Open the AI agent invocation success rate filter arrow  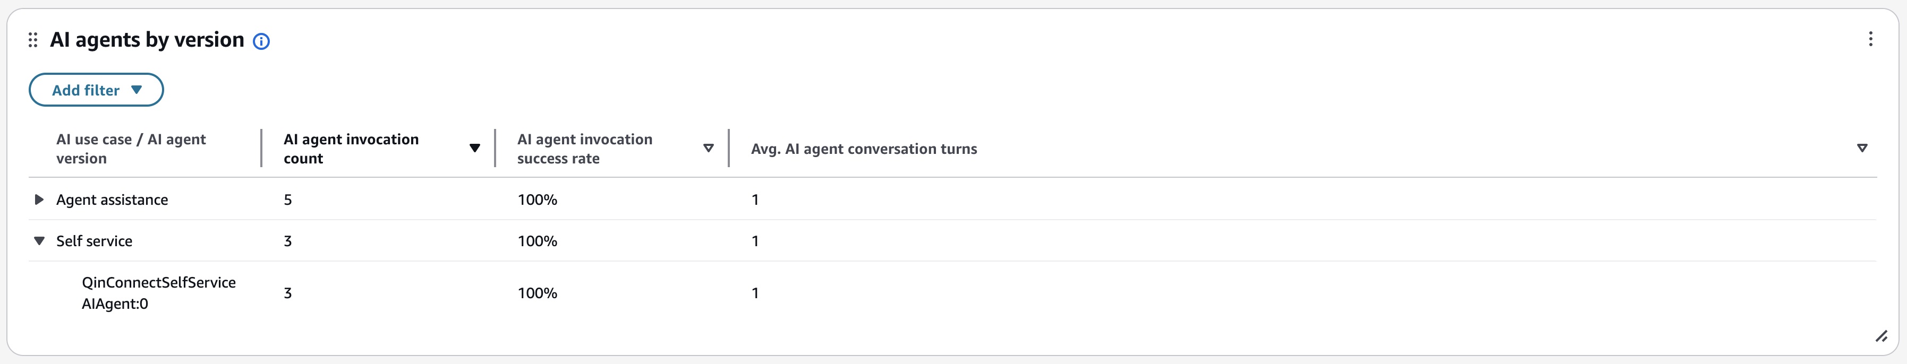[709, 148]
